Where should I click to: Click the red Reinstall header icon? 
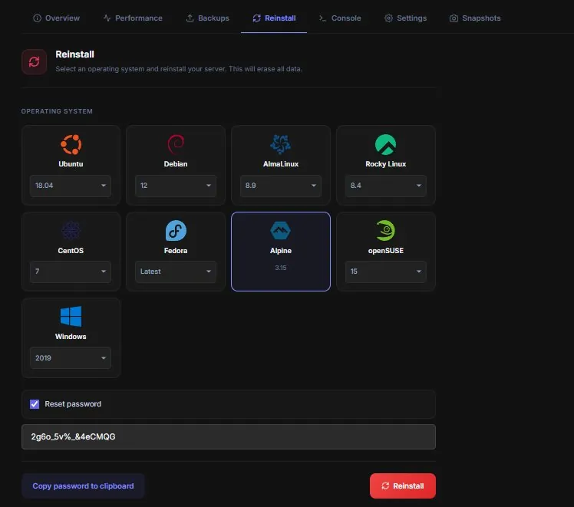[34, 62]
